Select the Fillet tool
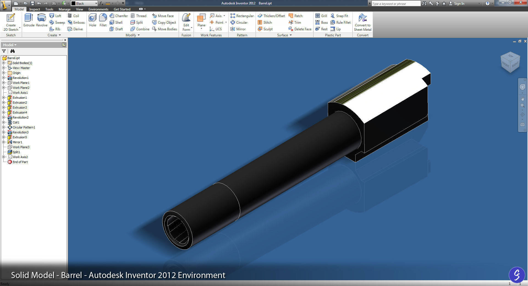The image size is (528, 286). click(x=103, y=20)
